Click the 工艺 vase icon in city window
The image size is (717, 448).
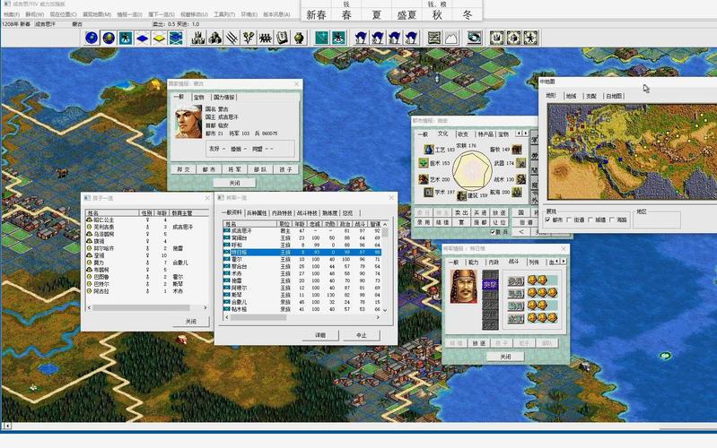tap(428, 150)
